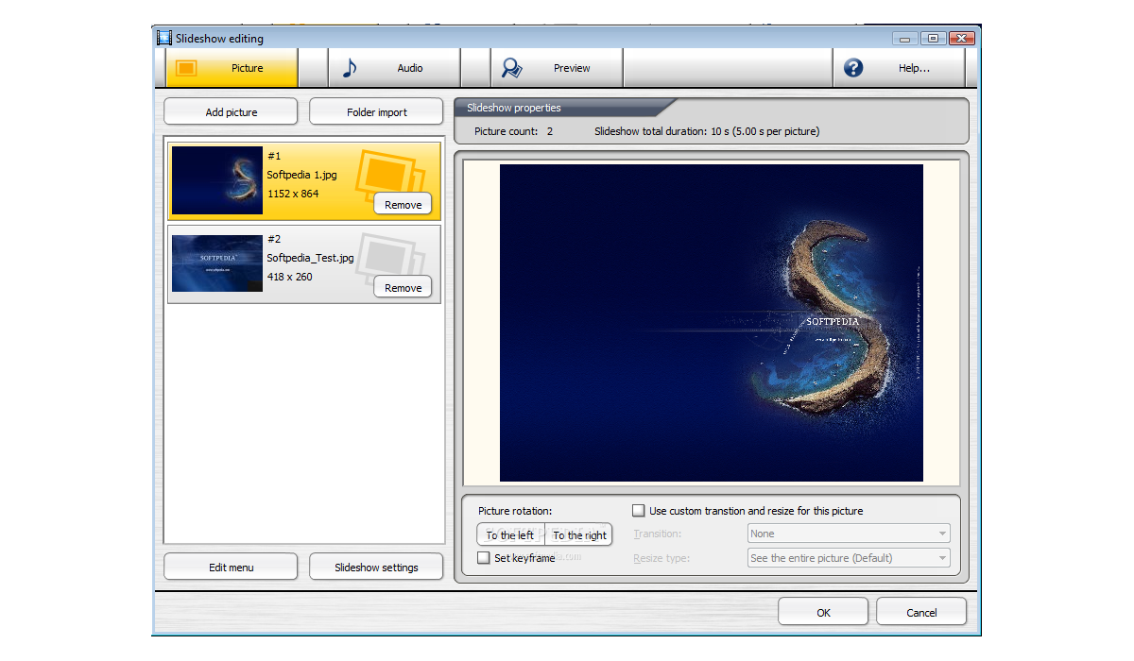Confirm with the OK button
The width and height of the screenshot is (1134, 661).
coord(823,612)
